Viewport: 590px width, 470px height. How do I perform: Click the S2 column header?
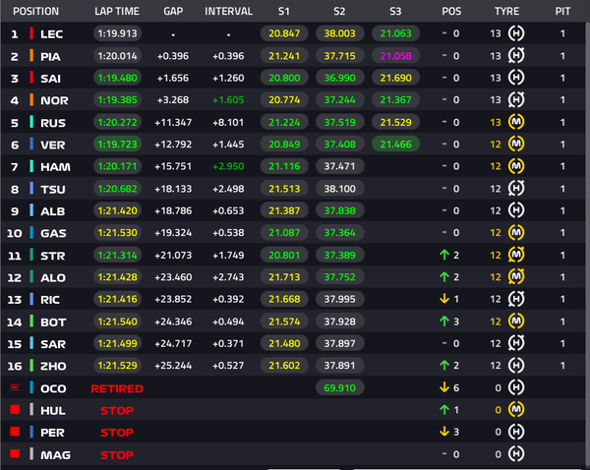click(x=339, y=11)
